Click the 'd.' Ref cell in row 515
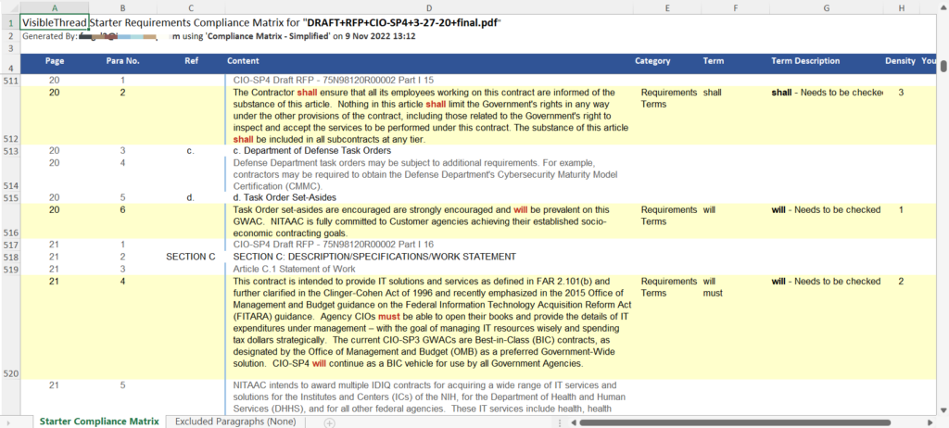 (x=191, y=197)
